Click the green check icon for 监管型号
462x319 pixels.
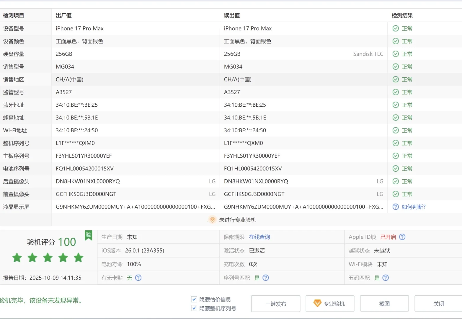click(x=396, y=92)
